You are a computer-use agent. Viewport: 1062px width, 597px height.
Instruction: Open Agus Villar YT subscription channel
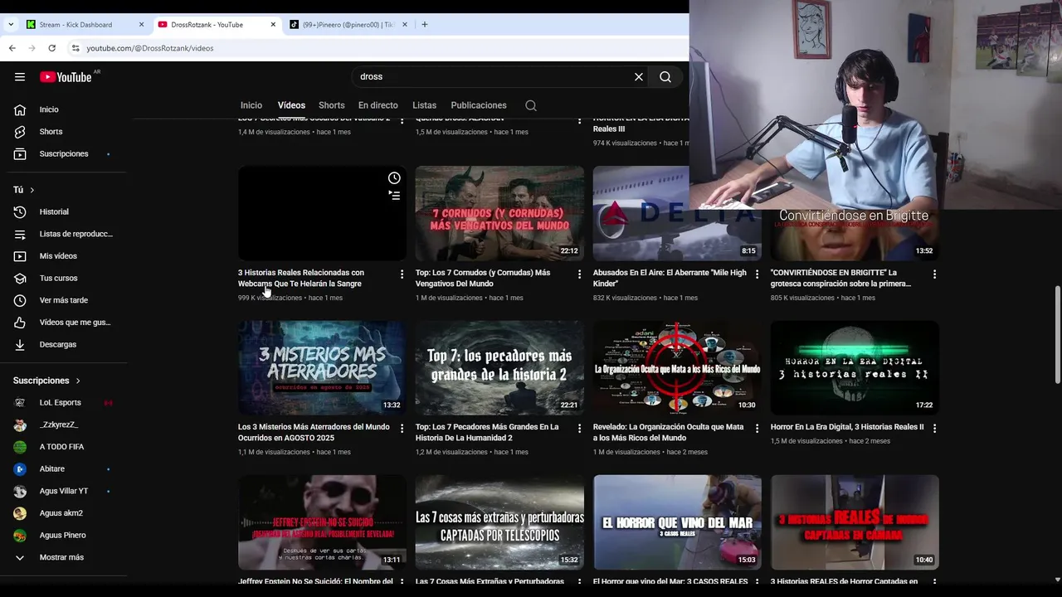click(x=63, y=492)
